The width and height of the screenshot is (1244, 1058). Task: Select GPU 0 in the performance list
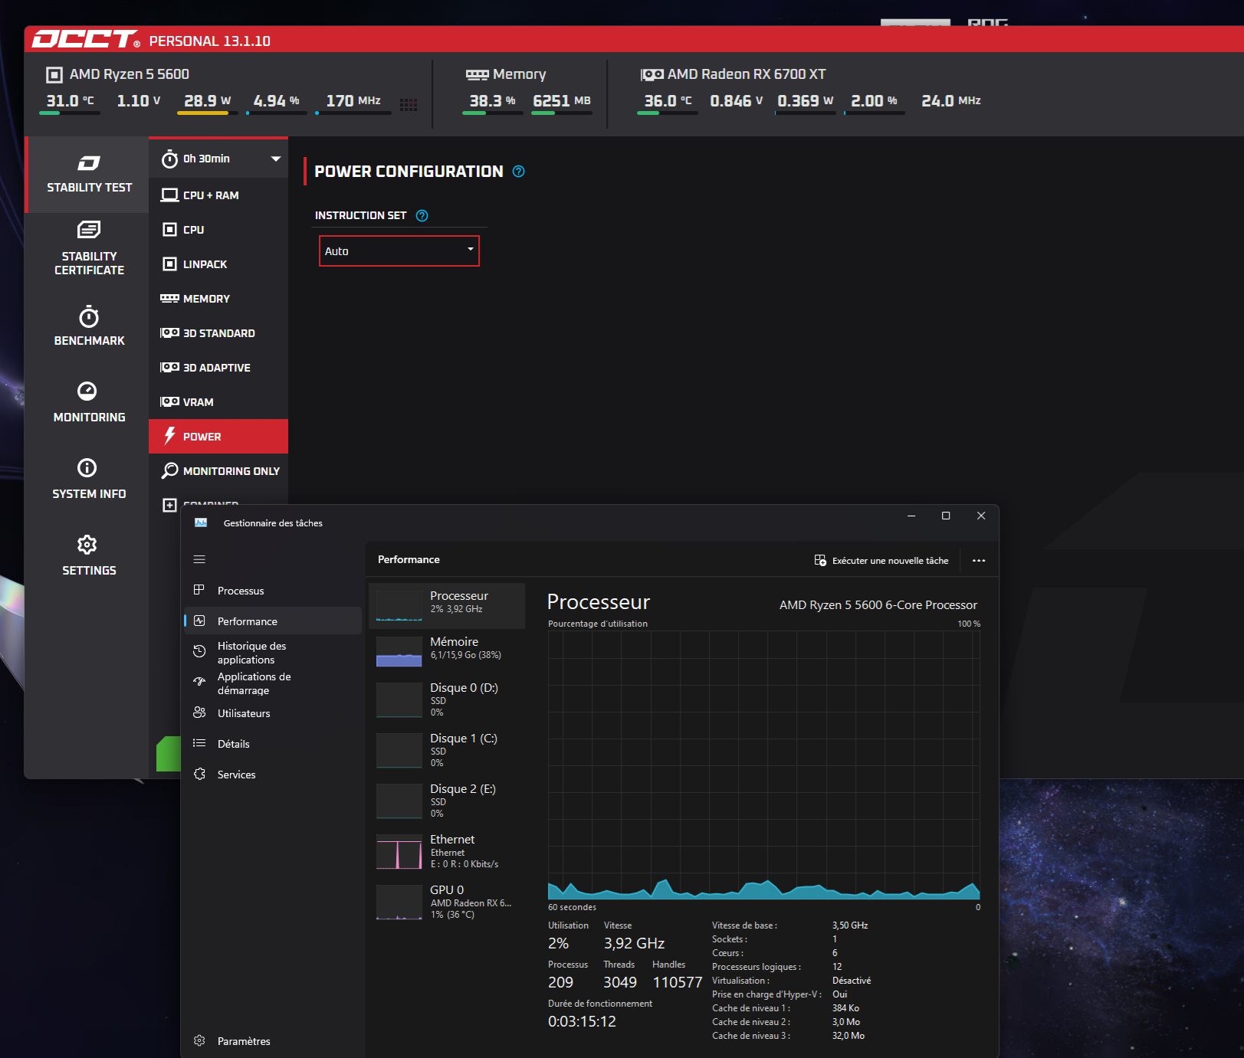[447, 902]
